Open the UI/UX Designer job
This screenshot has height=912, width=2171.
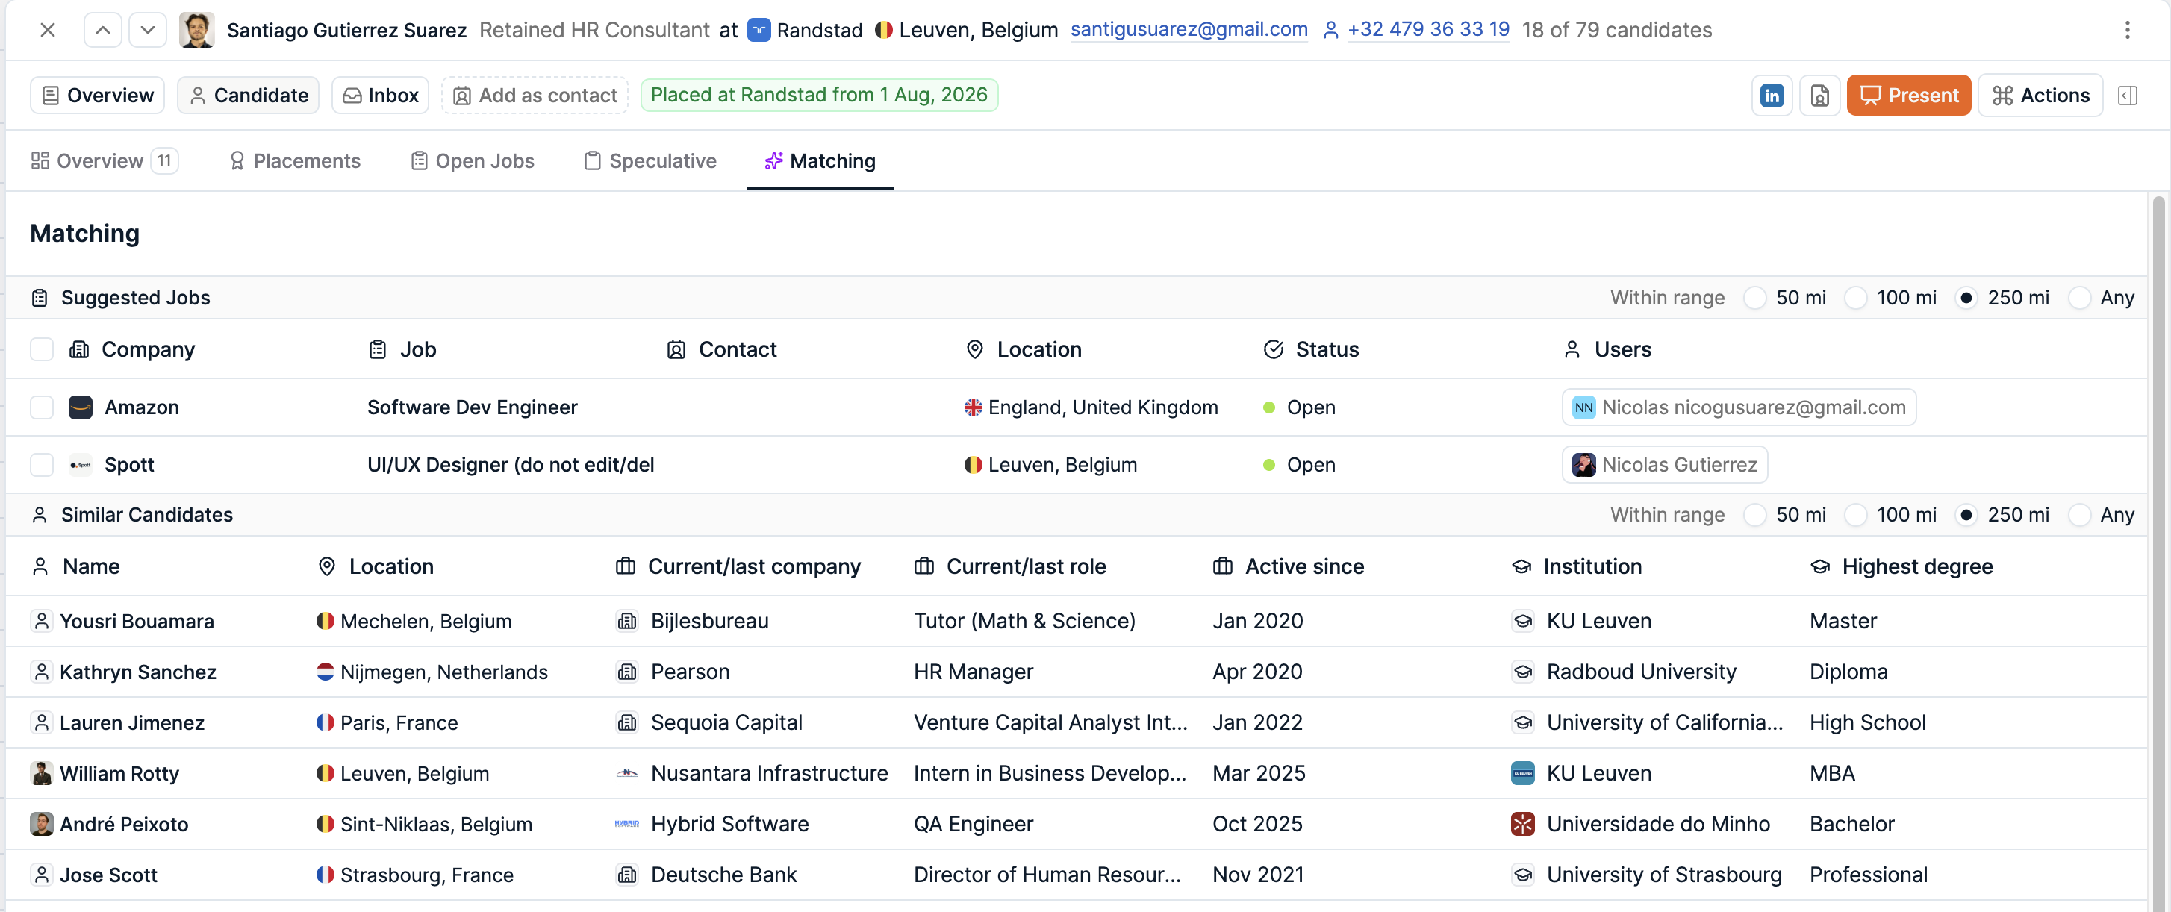click(511, 465)
